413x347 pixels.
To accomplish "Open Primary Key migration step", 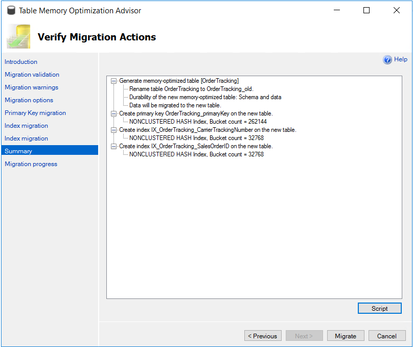I will coord(35,113).
